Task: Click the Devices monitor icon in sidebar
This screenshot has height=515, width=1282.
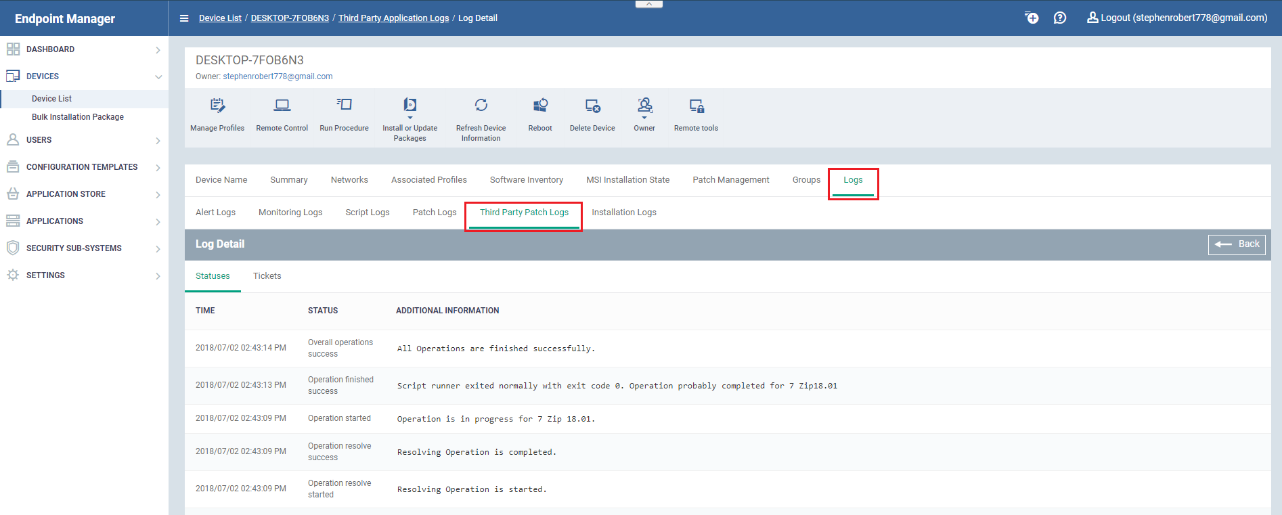Action: (13, 76)
